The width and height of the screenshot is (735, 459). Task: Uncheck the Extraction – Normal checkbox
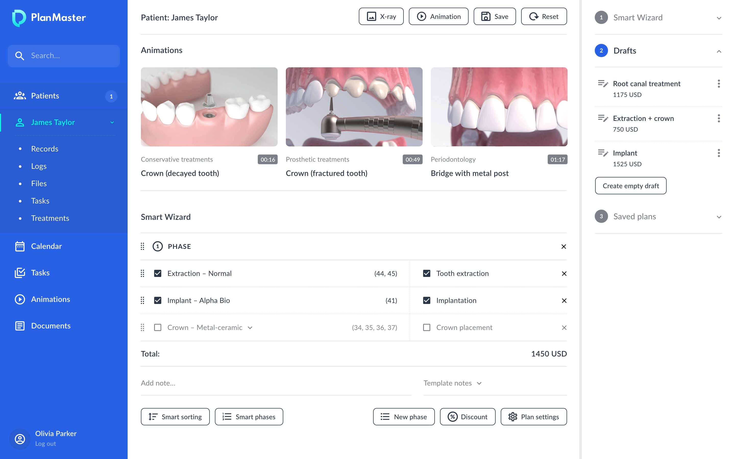click(158, 274)
